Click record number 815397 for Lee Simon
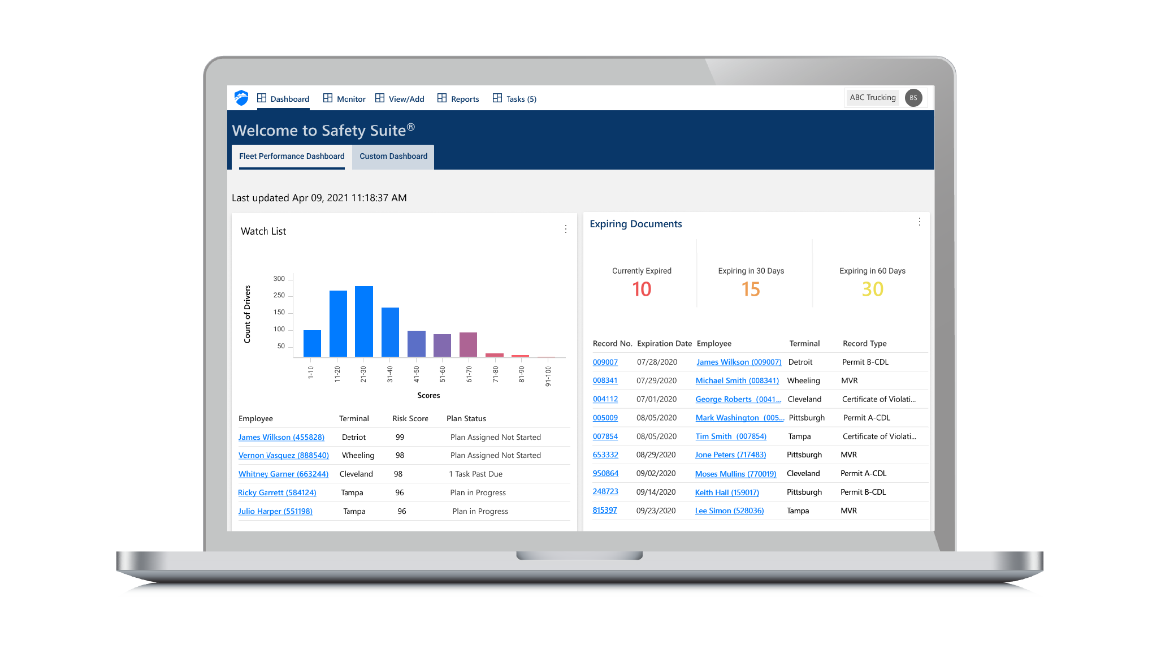Image resolution: width=1161 pixels, height=653 pixels. pos(605,510)
